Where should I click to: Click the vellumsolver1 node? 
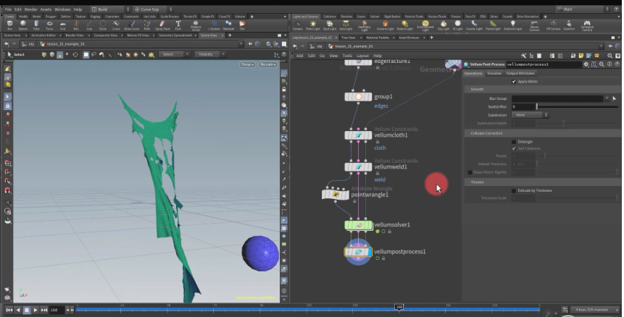[x=359, y=225]
